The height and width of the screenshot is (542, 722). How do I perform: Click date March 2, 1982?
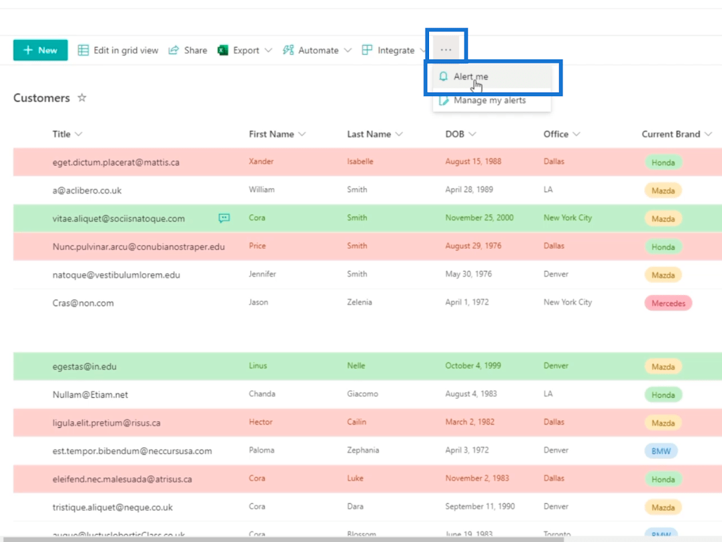(470, 422)
